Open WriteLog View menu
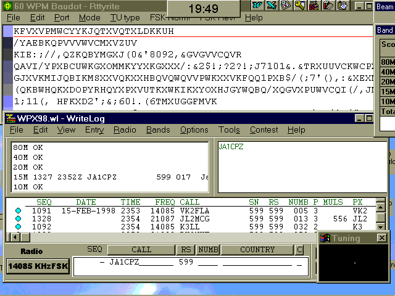 (66, 130)
